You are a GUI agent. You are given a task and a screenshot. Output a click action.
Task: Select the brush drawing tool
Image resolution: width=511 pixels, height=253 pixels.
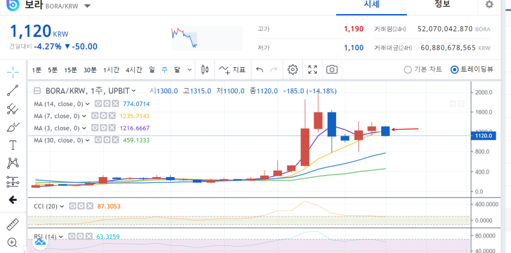[13, 127]
